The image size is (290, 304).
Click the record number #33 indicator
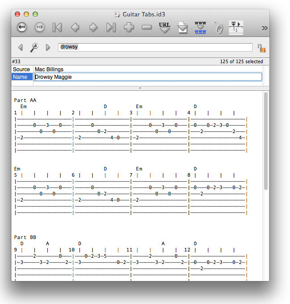click(x=16, y=61)
